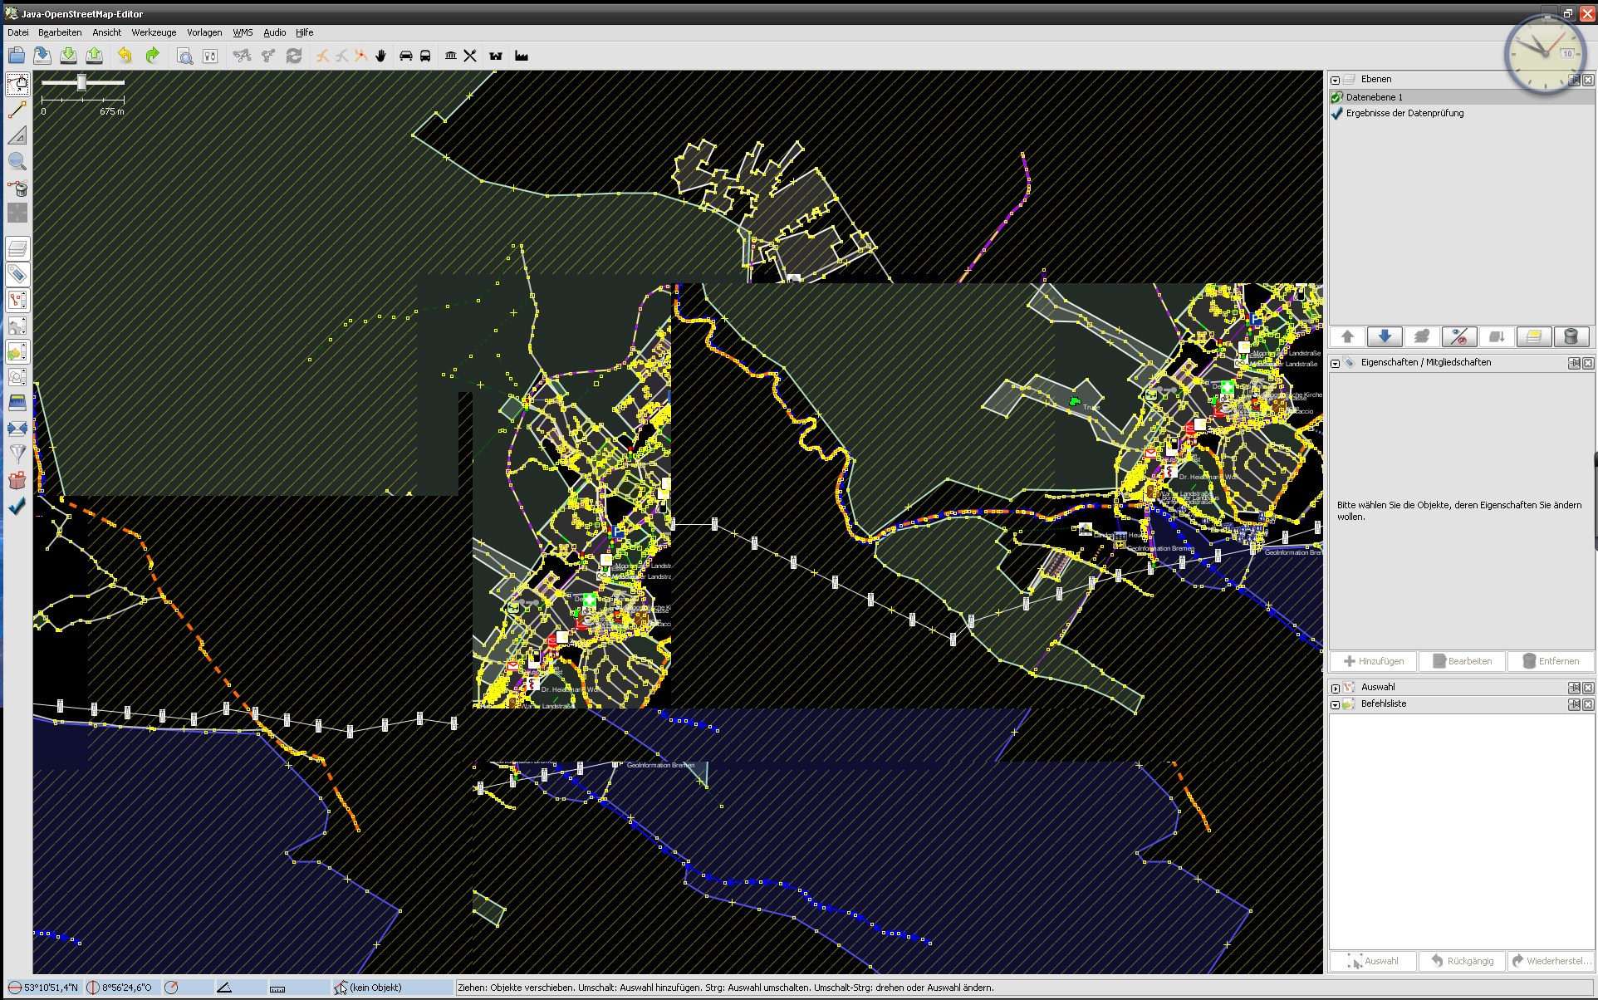This screenshot has height=1000, width=1598.
Task: Delete the layer with trash button
Action: [x=1571, y=336]
